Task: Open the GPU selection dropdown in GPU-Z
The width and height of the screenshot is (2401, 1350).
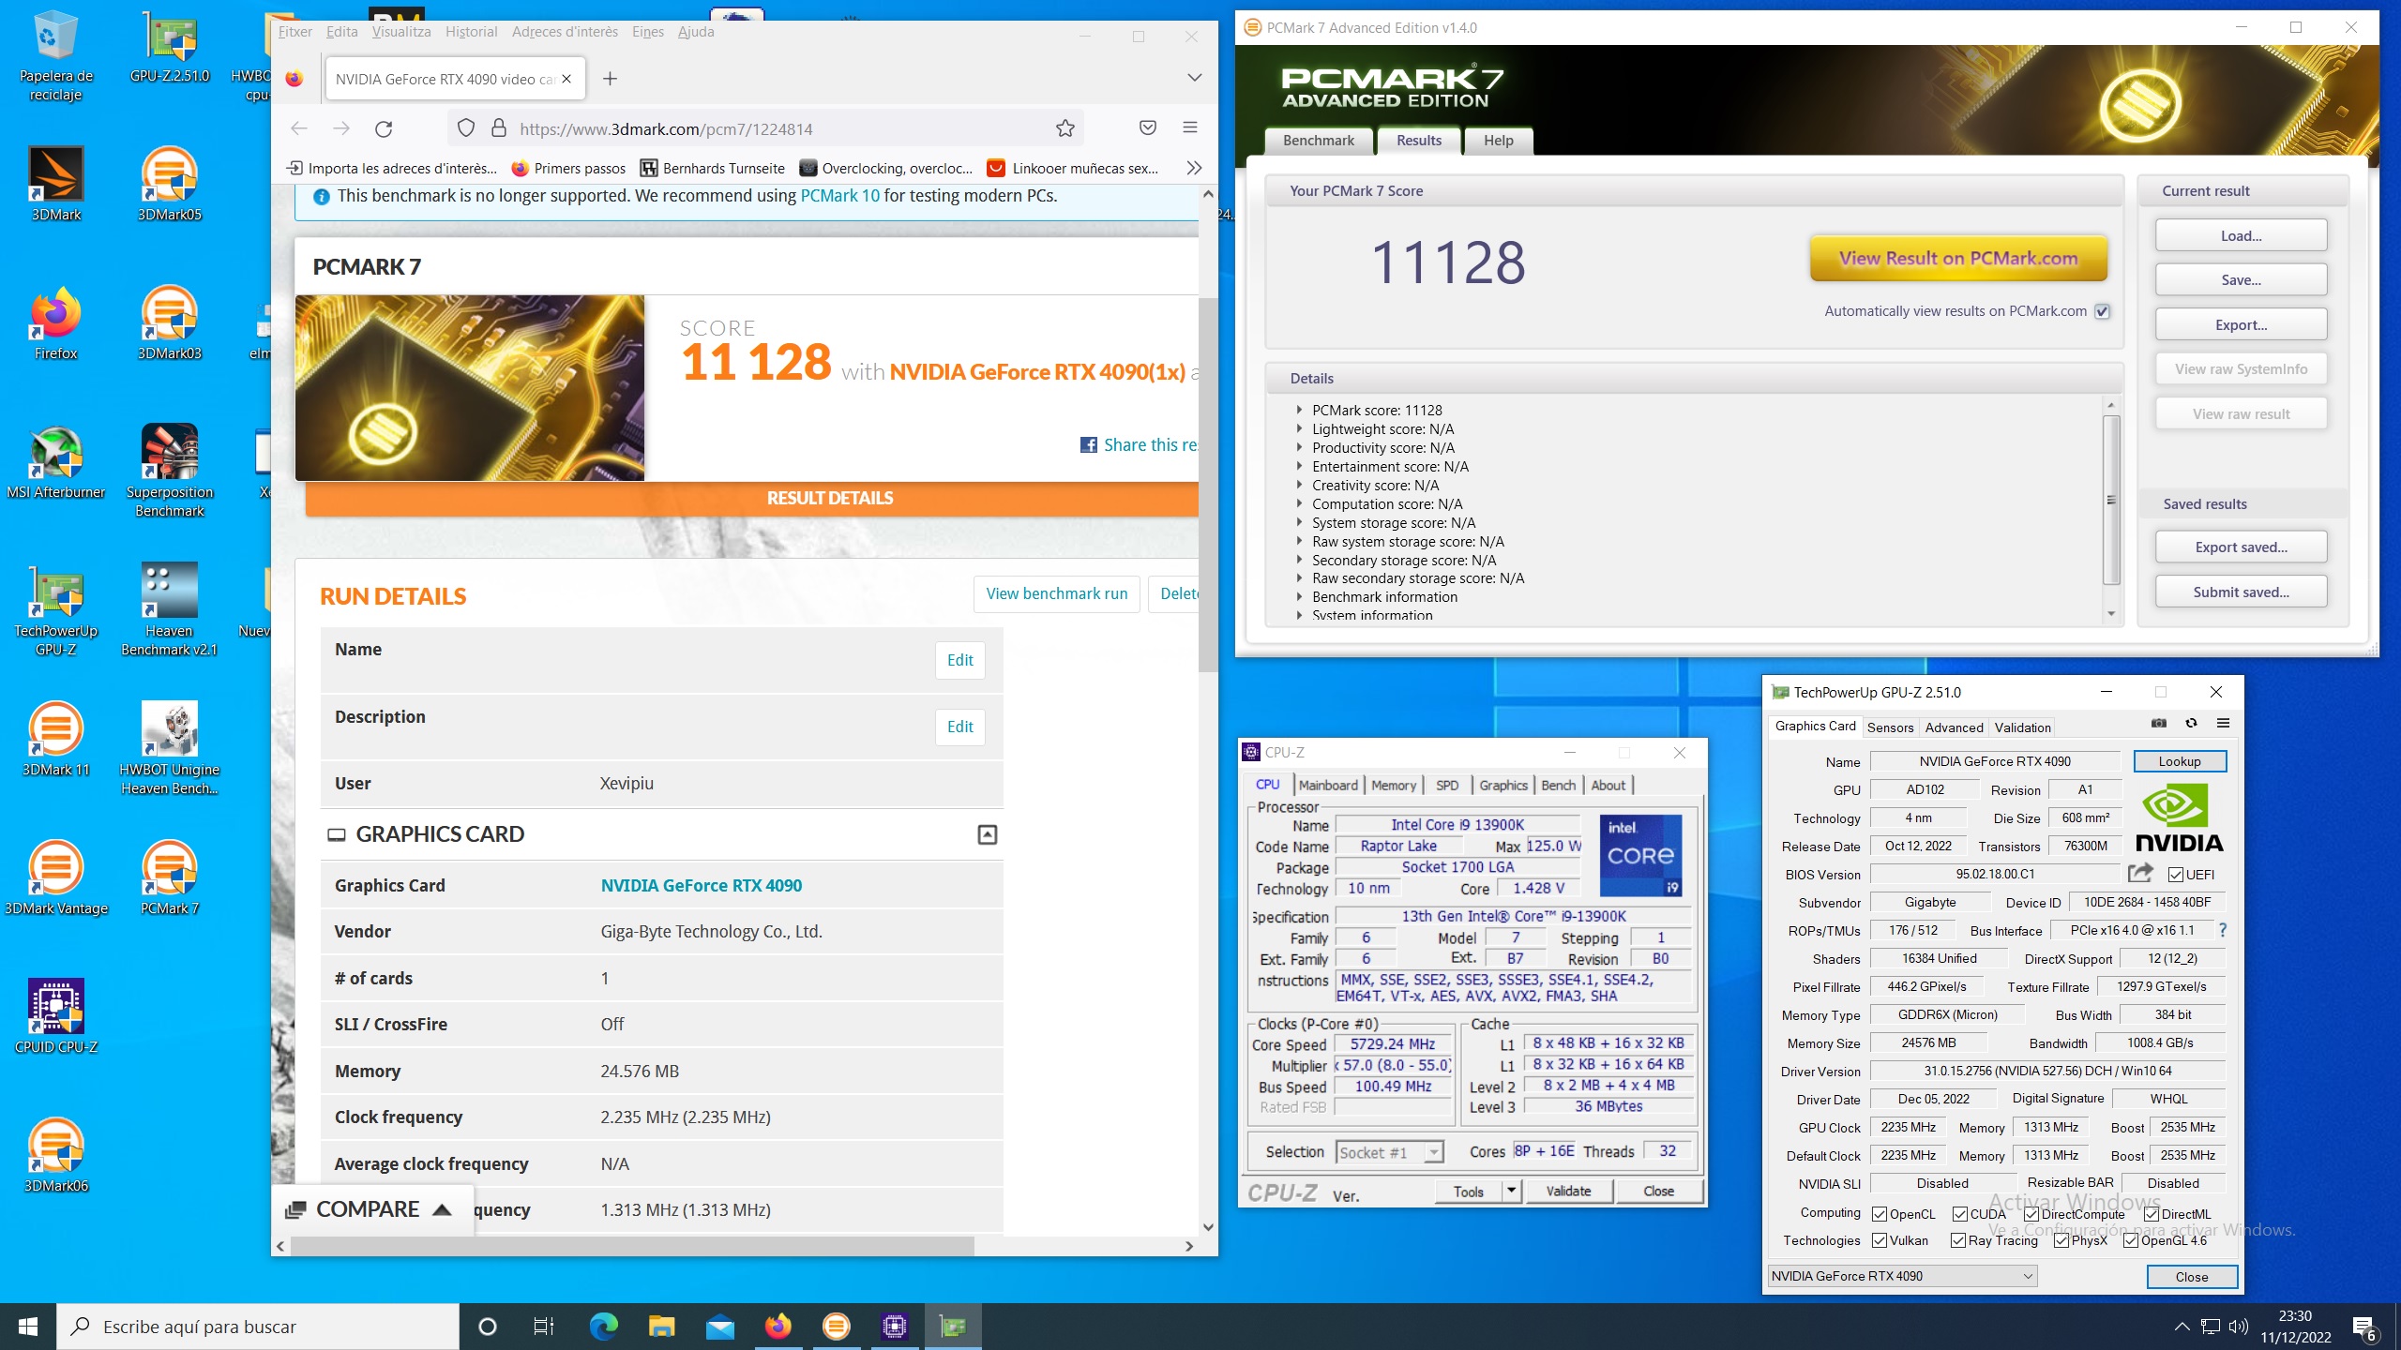Action: pyautogui.click(x=1902, y=1275)
